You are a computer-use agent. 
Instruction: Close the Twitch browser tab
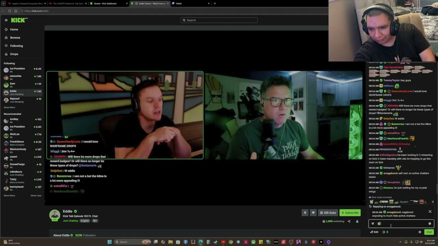209,3
